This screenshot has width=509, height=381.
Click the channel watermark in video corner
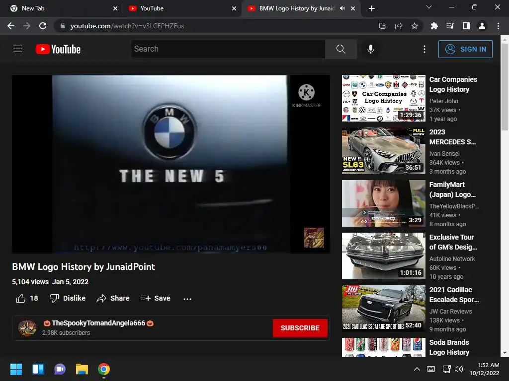tap(314, 238)
